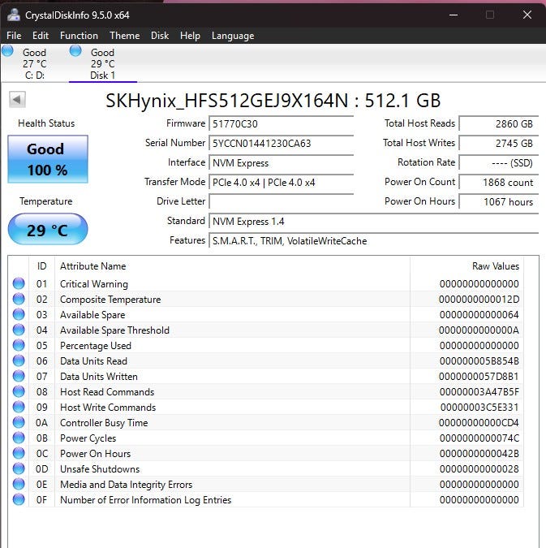Image resolution: width=546 pixels, height=548 pixels.
Task: Click the status orb for Available Spare Threshold
Action: (x=19, y=330)
